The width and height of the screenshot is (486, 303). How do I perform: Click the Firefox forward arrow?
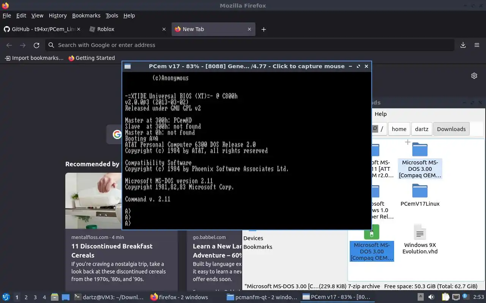[x=23, y=45]
